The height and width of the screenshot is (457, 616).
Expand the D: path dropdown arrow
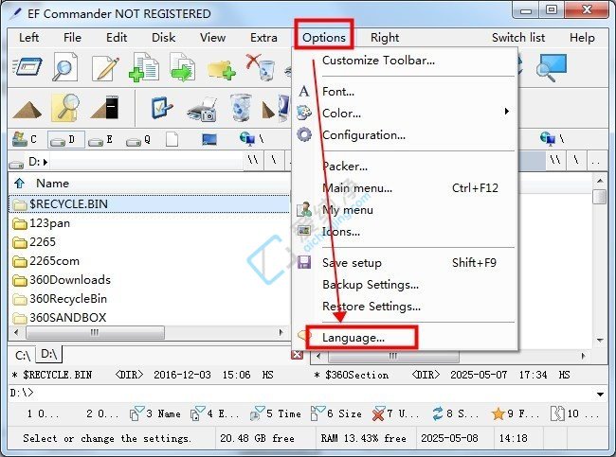click(45, 162)
